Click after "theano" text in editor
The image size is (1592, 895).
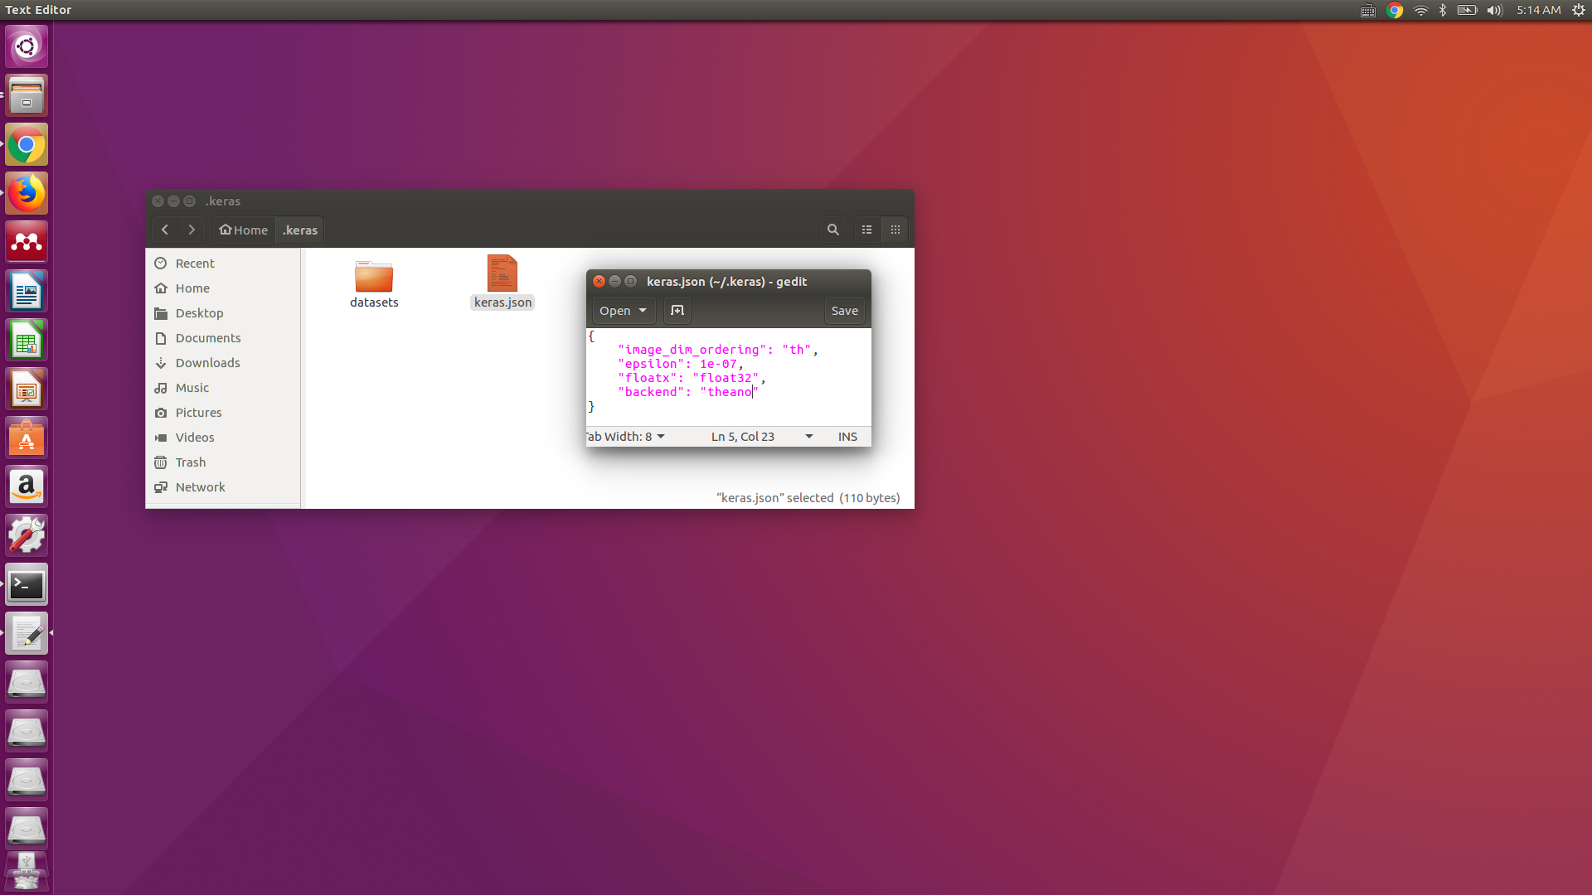coord(753,392)
